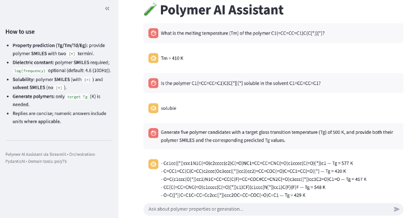Click the assistant avatar next to the "soluble" reply

point(153,108)
